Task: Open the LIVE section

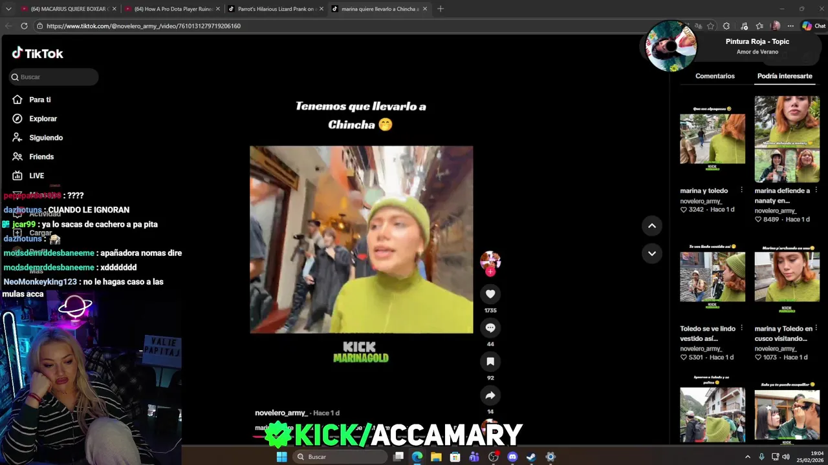Action: pos(28,176)
